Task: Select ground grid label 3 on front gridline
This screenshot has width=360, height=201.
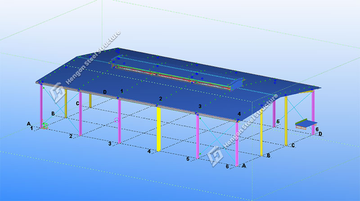Action: 109,144
